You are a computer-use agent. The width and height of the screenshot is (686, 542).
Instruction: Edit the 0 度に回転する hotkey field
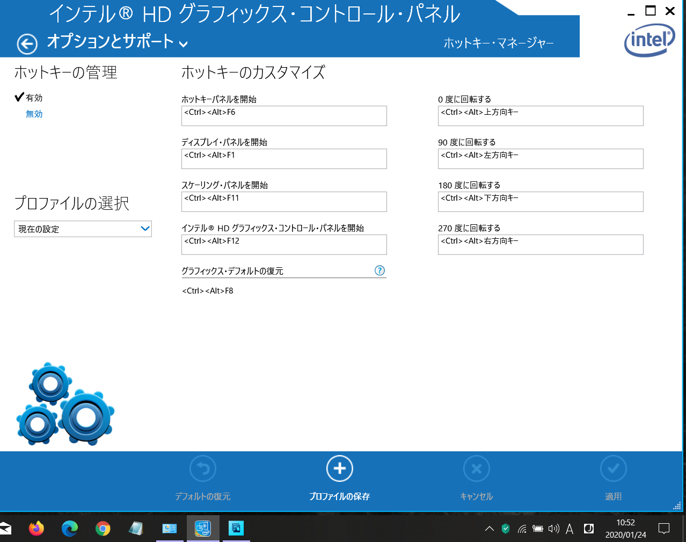541,116
